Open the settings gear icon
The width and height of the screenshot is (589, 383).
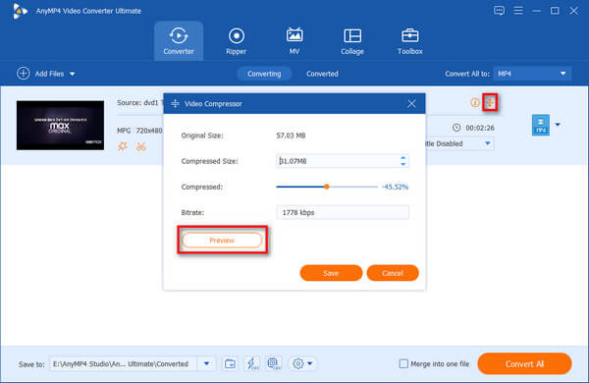click(297, 363)
